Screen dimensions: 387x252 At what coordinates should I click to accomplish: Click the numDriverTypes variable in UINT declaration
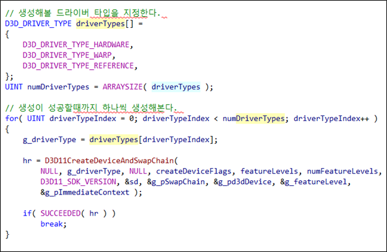[x=58, y=87]
